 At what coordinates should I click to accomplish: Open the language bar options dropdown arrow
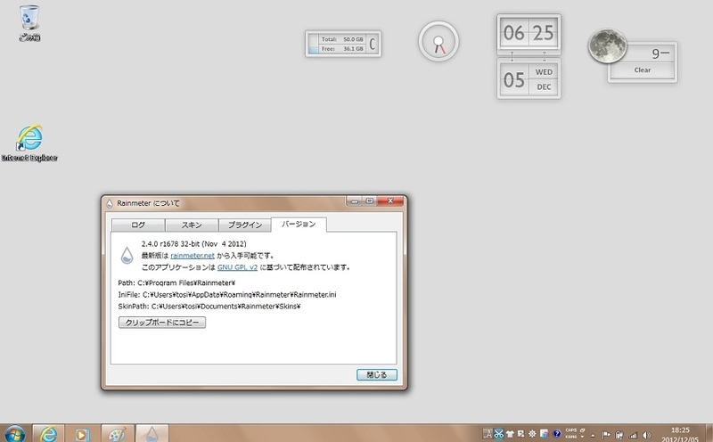(x=583, y=437)
